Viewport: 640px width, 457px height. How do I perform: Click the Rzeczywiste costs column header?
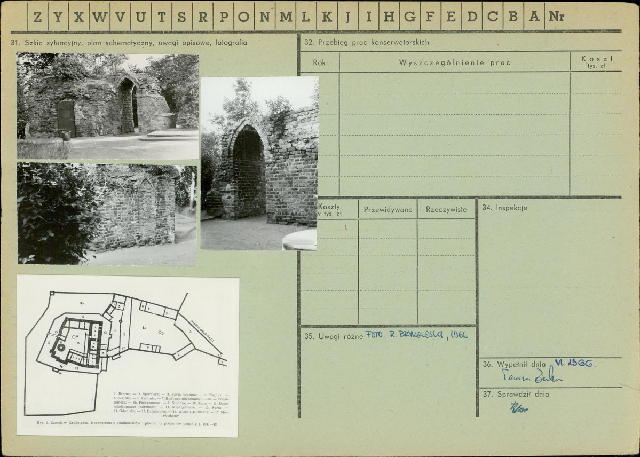coord(446,209)
